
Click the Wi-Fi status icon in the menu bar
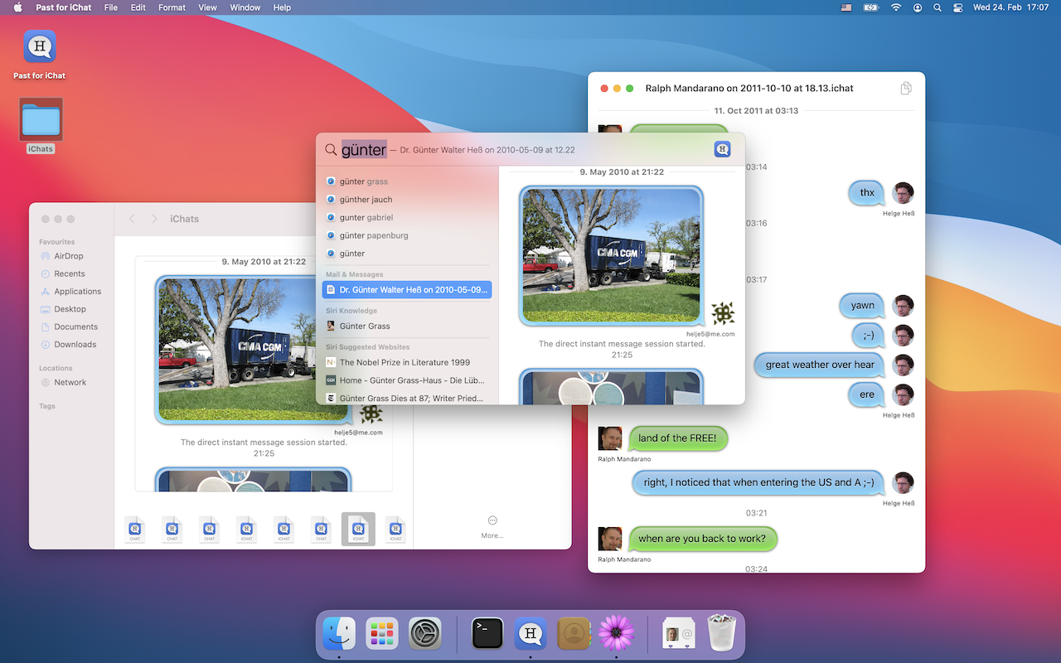point(895,7)
